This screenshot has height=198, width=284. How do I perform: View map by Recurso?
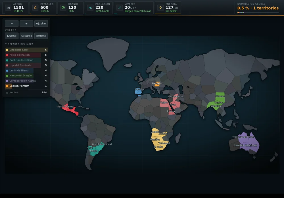[x=26, y=36]
